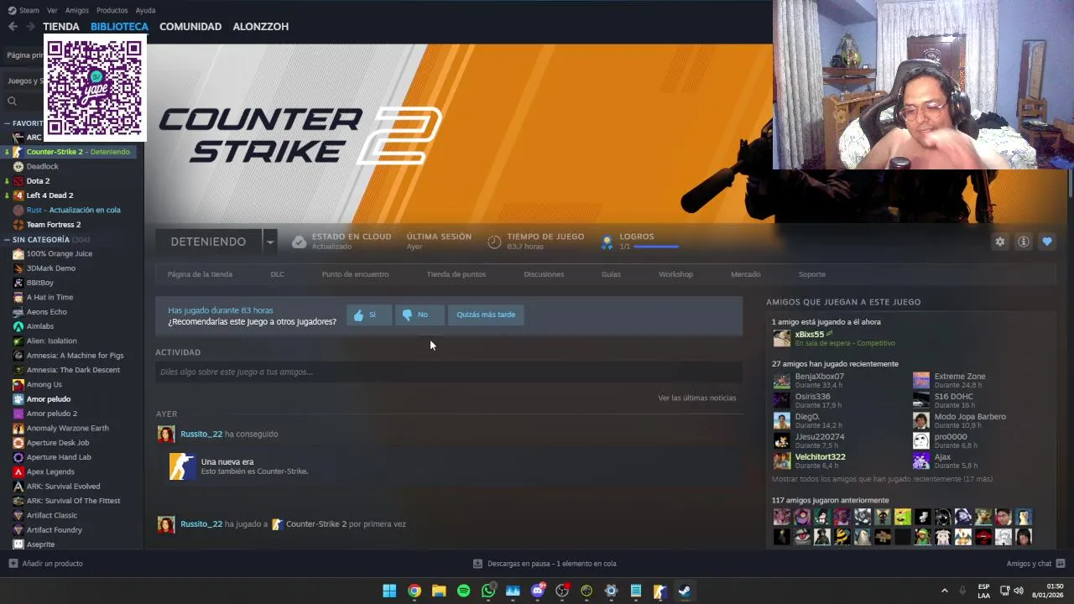This screenshot has width=1074, height=604.
Task: Click the Among Us game icon
Action: pos(18,384)
